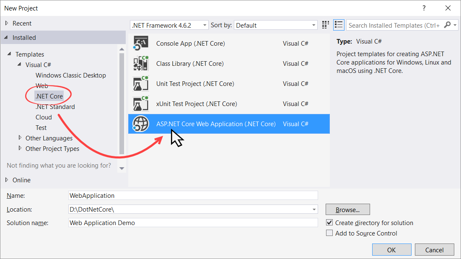Switch to medium icons list view
The width and height of the screenshot is (461, 259).
tap(339, 25)
